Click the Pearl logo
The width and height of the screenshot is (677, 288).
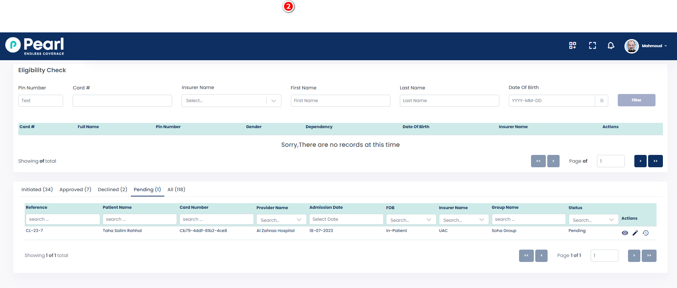(x=35, y=46)
